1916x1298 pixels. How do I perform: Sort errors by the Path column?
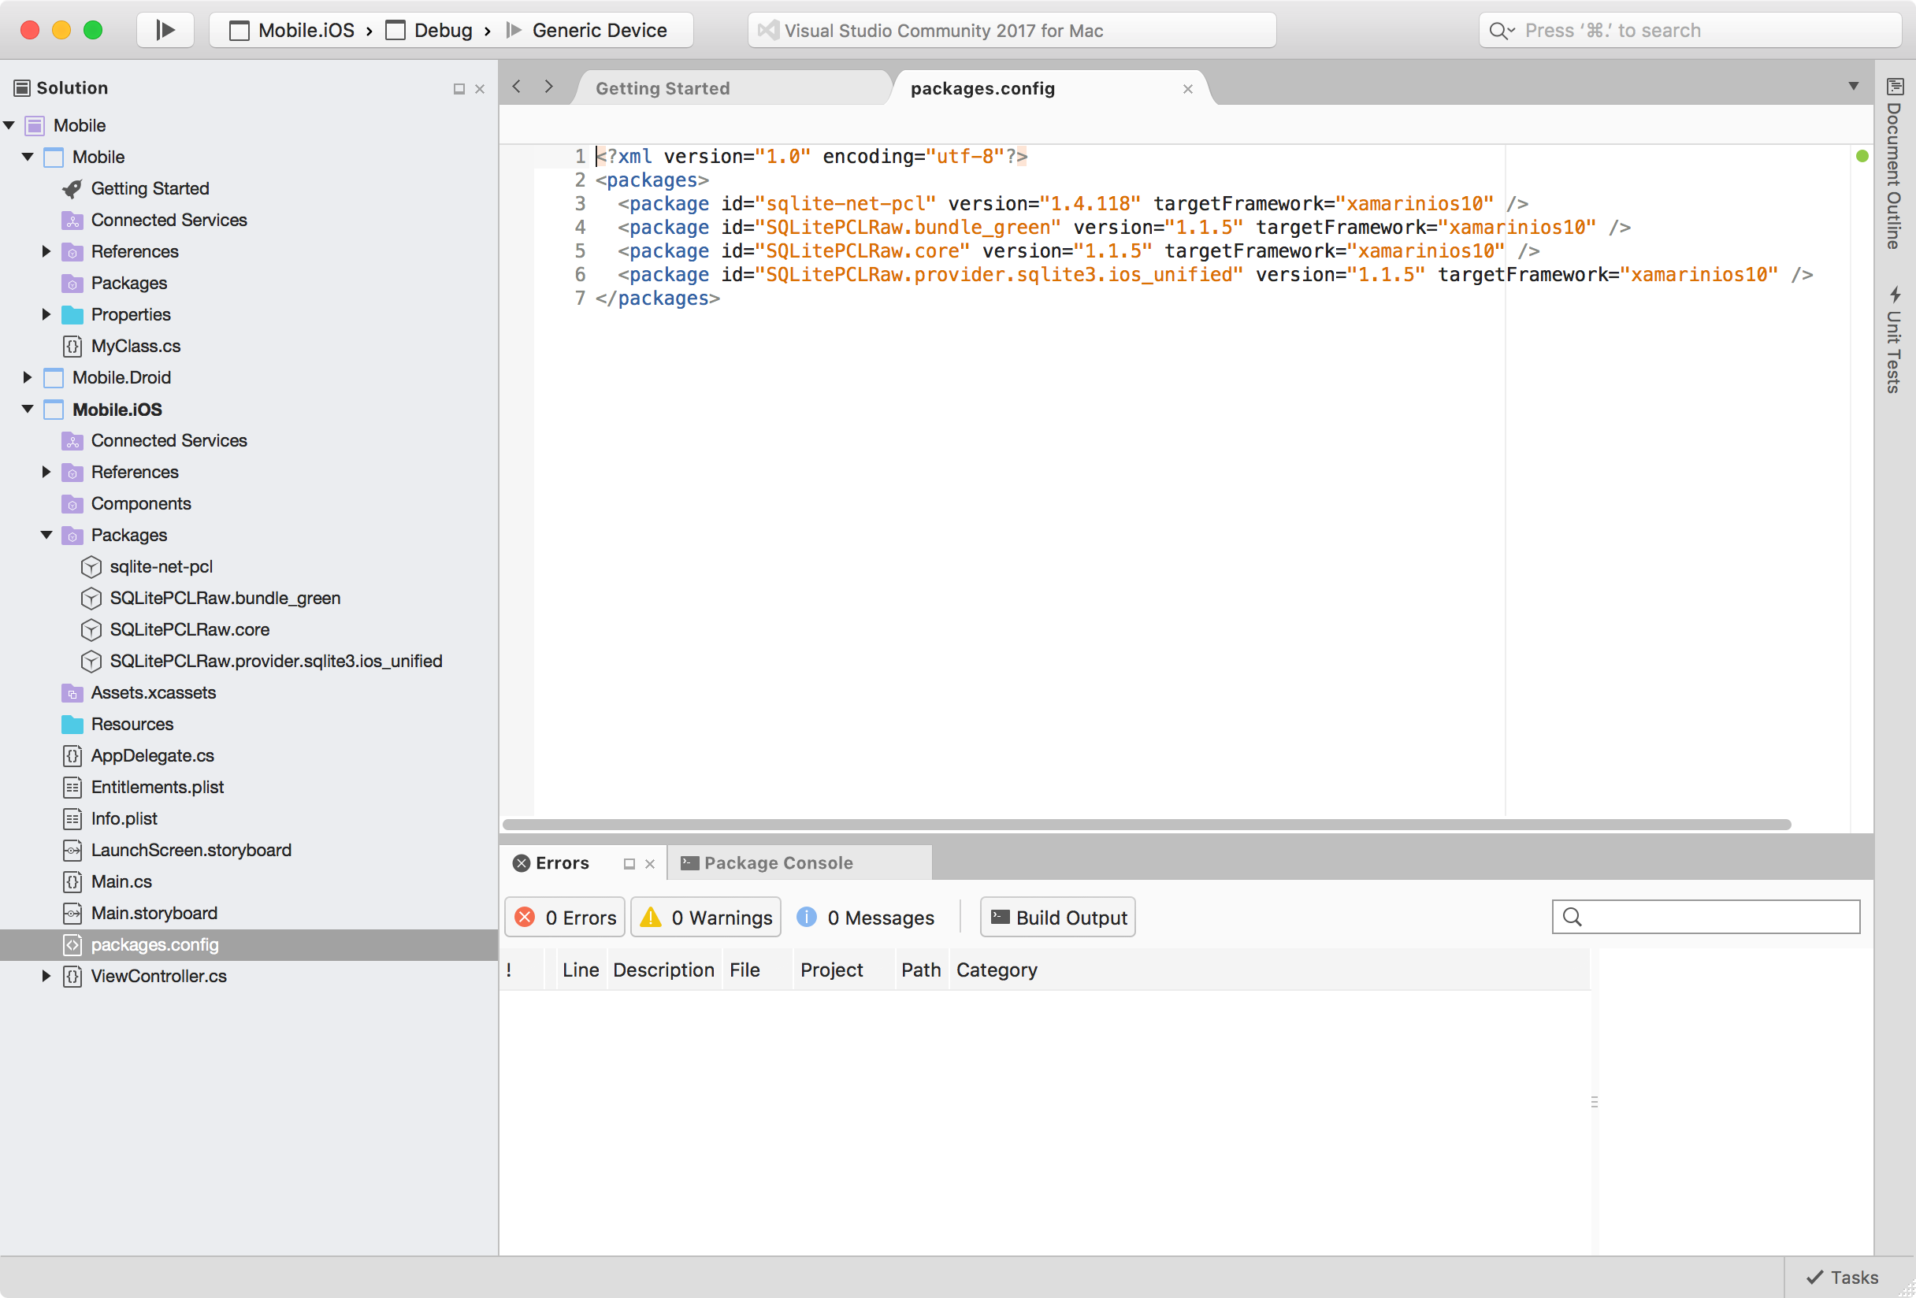(x=921, y=971)
